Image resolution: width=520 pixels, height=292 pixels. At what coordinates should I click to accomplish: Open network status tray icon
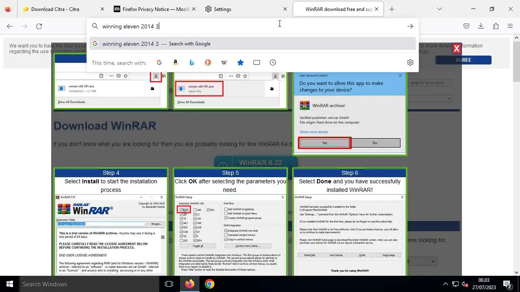456,284
